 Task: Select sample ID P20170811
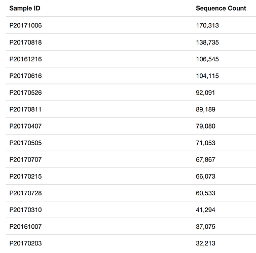25,109
